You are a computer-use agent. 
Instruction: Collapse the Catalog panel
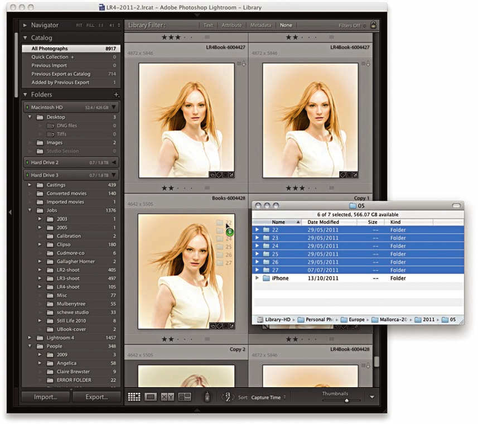point(25,38)
